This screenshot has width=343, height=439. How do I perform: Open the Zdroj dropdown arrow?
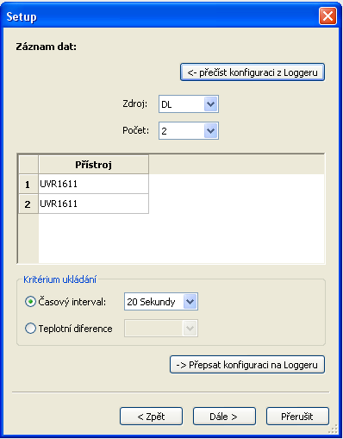[x=211, y=103]
